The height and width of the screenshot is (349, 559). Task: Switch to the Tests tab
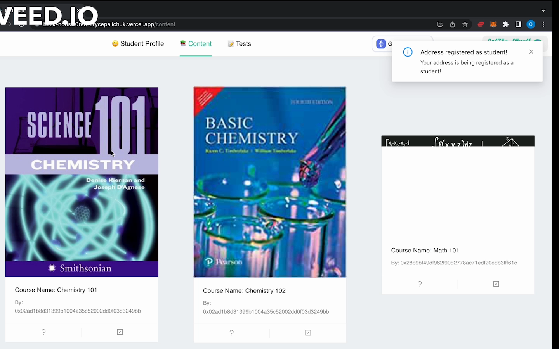pyautogui.click(x=240, y=44)
